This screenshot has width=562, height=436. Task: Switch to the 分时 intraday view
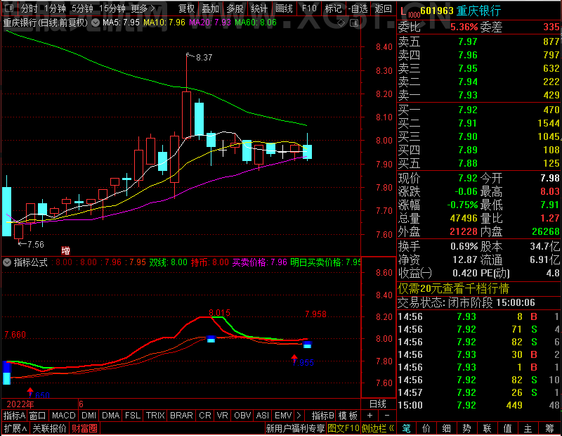point(29,8)
